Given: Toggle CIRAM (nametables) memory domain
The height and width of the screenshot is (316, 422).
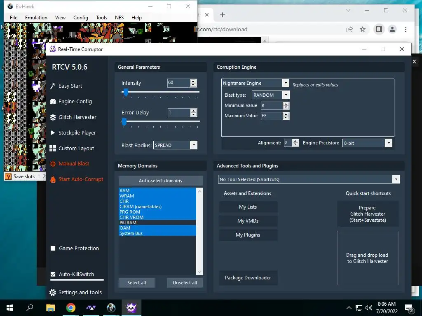Looking at the screenshot, I should coord(157,207).
